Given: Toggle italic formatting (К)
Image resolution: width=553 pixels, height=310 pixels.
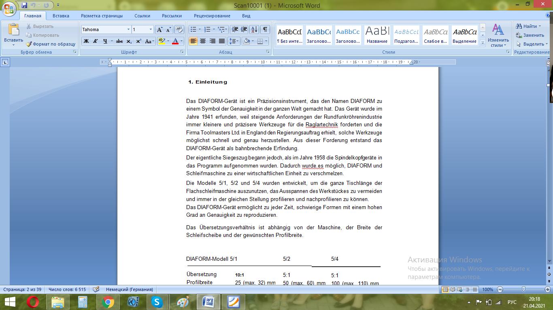Looking at the screenshot, I should 96,41.
